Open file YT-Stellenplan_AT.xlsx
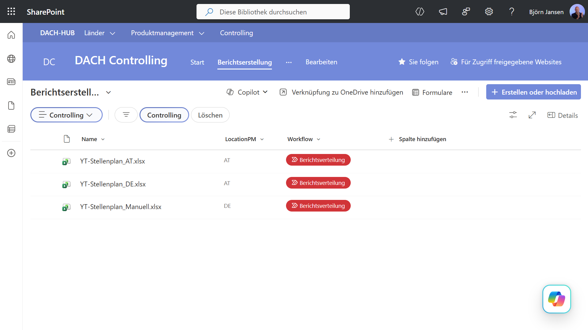This screenshot has width=588, height=330. (113, 161)
